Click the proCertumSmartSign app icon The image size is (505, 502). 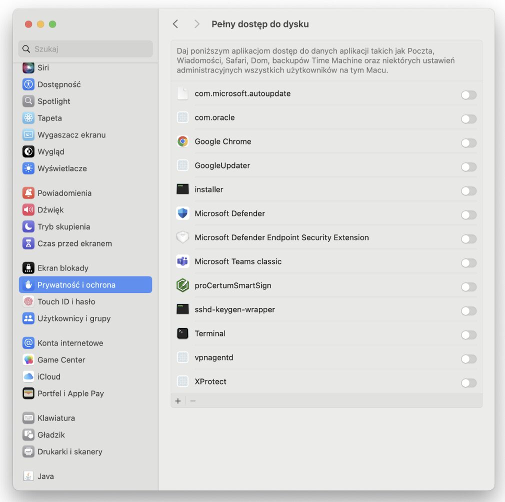[182, 285]
